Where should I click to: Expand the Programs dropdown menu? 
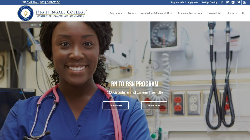116,13
